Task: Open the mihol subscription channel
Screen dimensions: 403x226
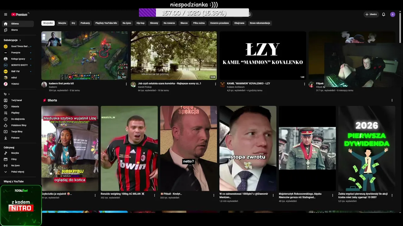Action: [18, 78]
